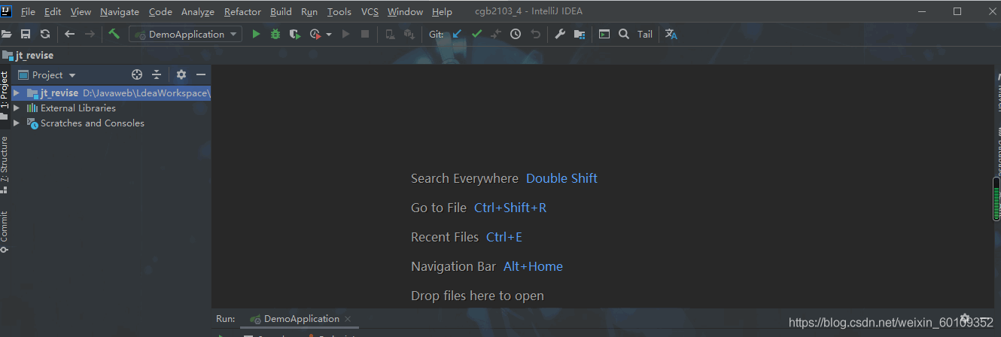This screenshot has height=337, width=1001.
Task: Click the Git Rollback undo arrow
Action: (x=535, y=34)
